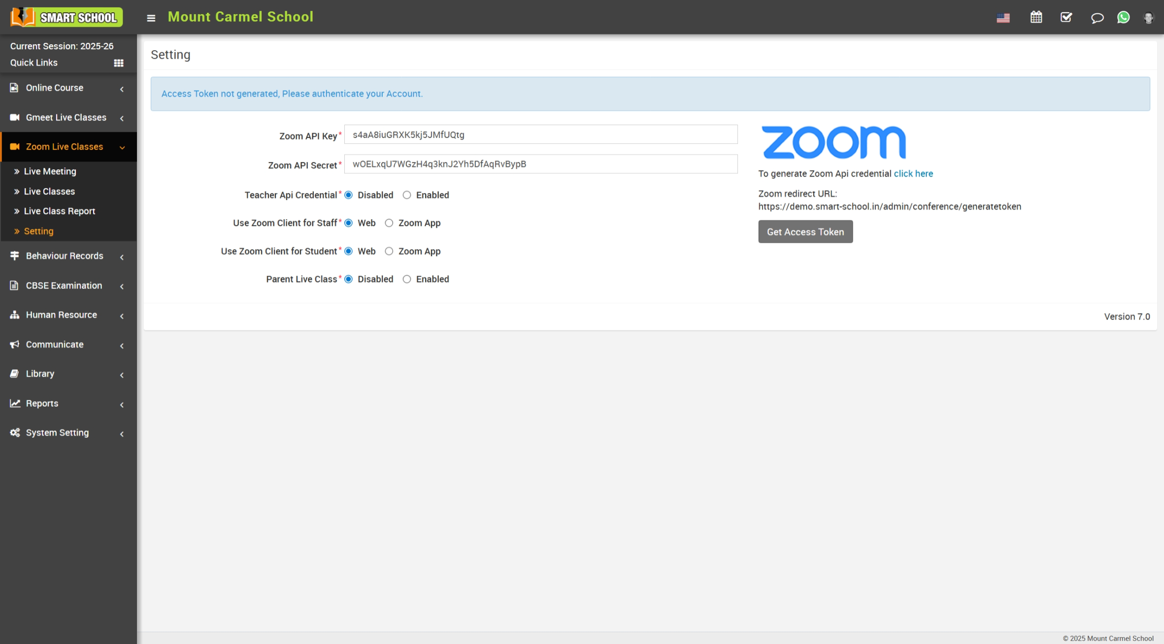
Task: Toggle the hamburger sidebar menu
Action: 151,18
